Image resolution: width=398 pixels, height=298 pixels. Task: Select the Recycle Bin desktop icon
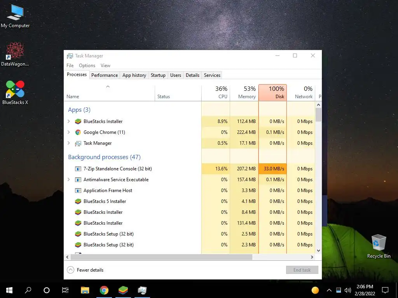pyautogui.click(x=379, y=246)
